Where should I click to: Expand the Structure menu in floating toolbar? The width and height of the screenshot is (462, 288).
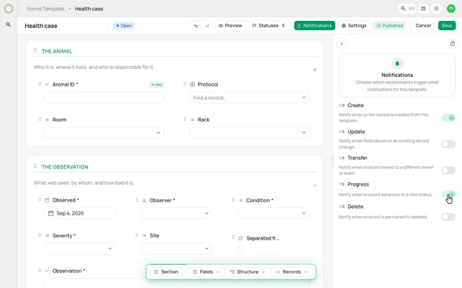pos(247,272)
